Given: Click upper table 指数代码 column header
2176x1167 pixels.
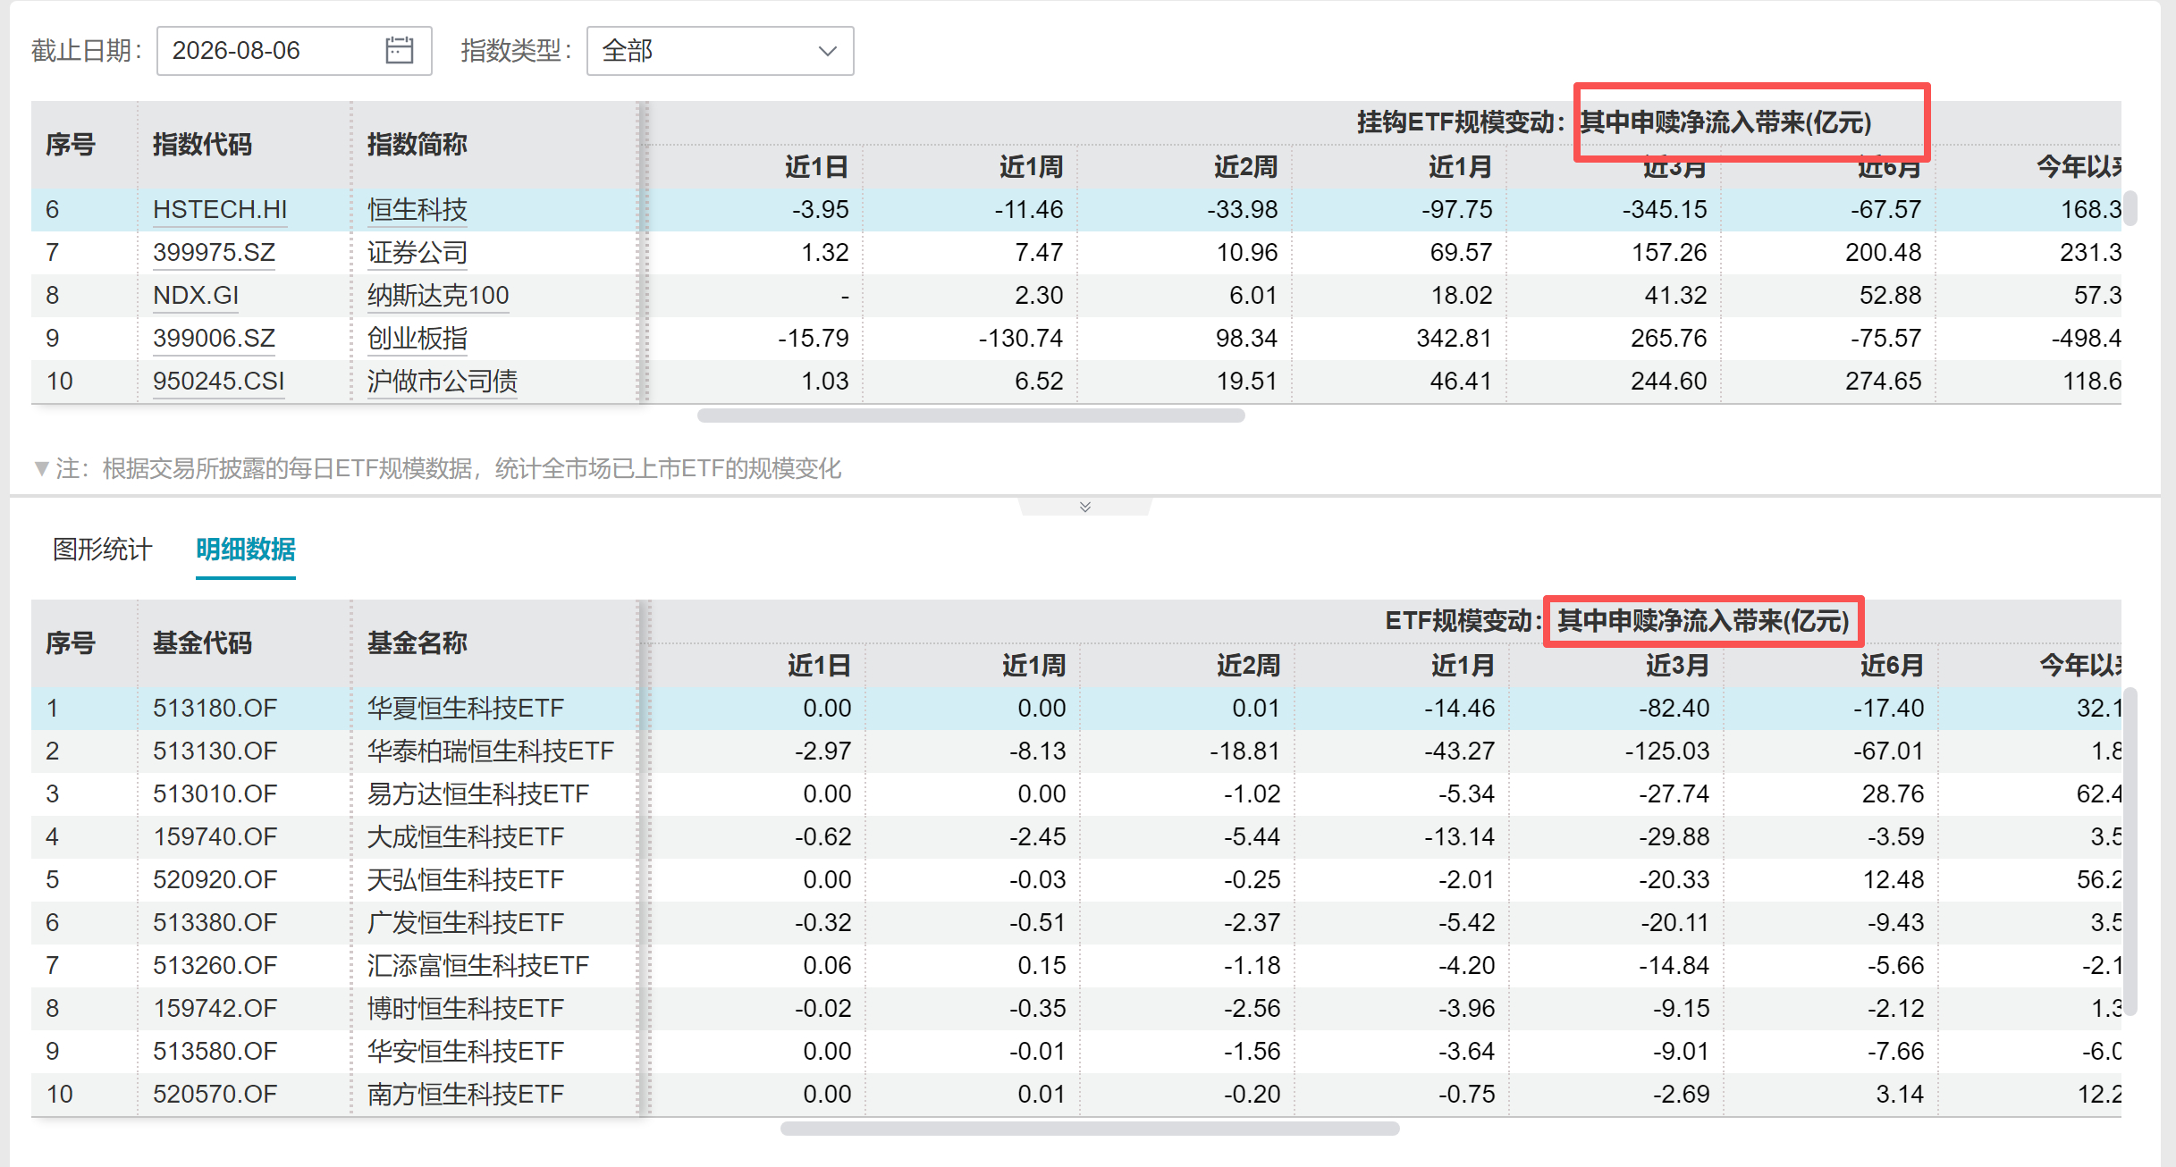Looking at the screenshot, I should coord(203,144).
